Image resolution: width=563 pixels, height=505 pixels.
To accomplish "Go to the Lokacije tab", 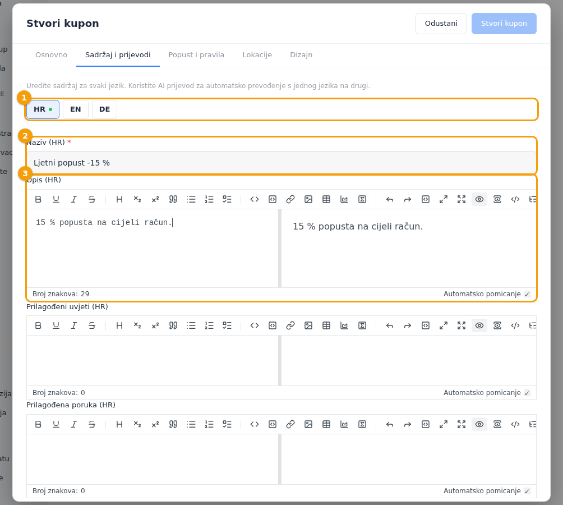I will [257, 55].
